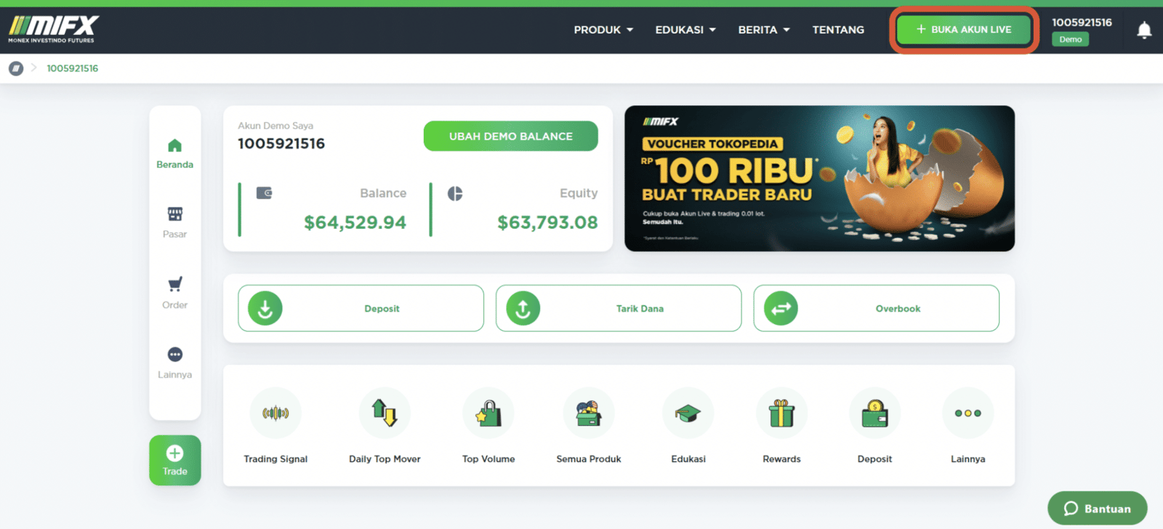The image size is (1163, 529).
Task: Open Lainnya in the left sidebar
Action: coord(174,363)
